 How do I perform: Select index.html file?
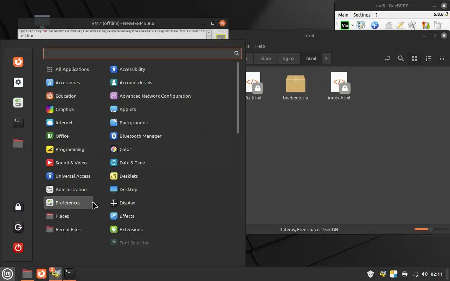pos(339,86)
